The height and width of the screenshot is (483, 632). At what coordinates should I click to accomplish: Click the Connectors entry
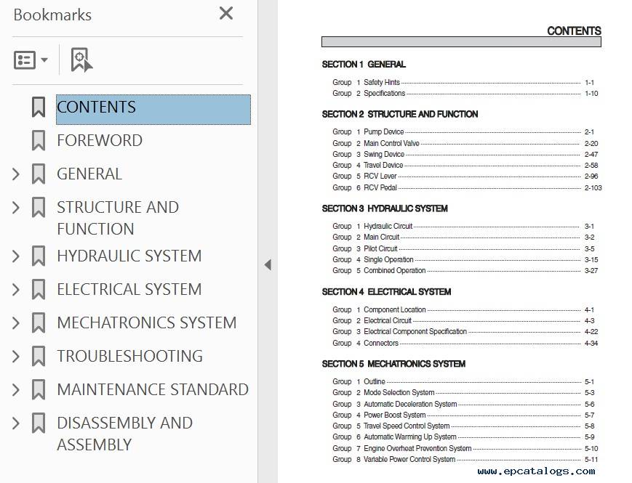[465, 344]
